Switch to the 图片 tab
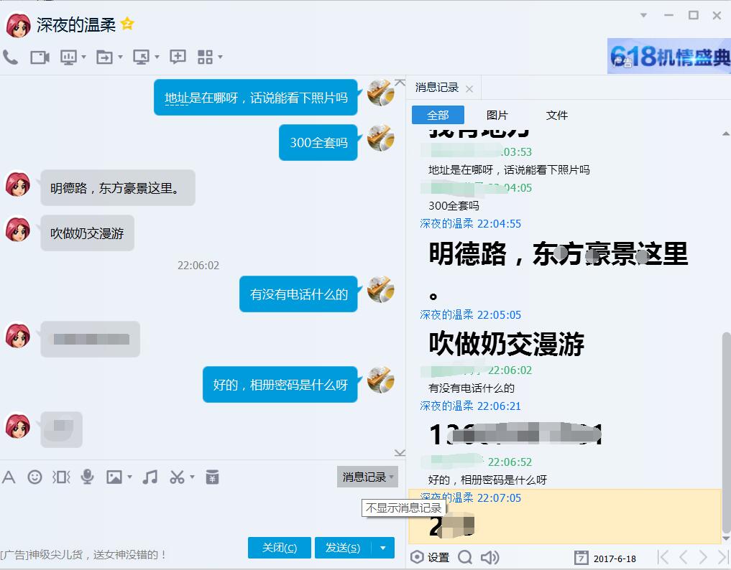 tap(497, 115)
